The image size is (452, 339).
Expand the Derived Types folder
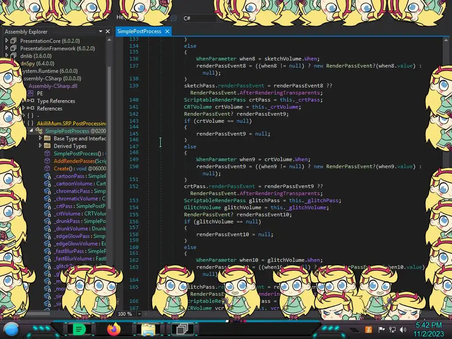(40, 146)
